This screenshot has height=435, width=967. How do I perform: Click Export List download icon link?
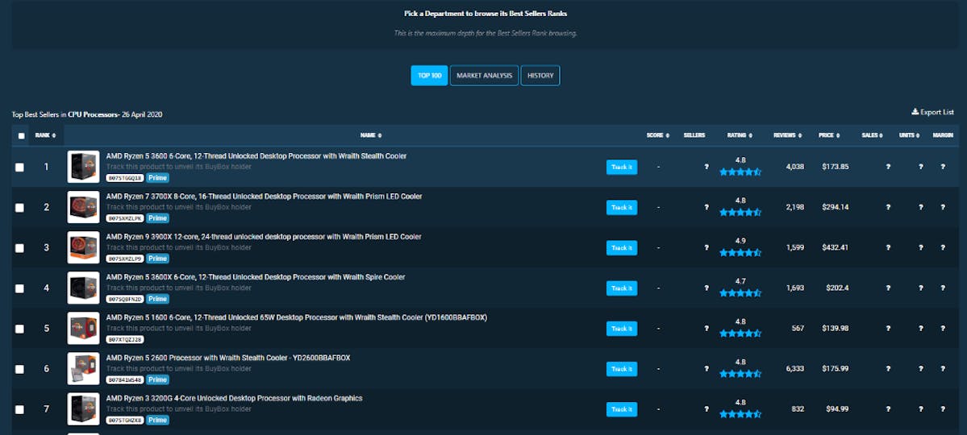click(932, 112)
